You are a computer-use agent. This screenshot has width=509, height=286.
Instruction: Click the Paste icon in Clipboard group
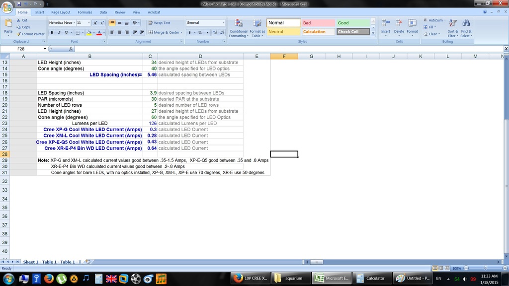click(8, 24)
